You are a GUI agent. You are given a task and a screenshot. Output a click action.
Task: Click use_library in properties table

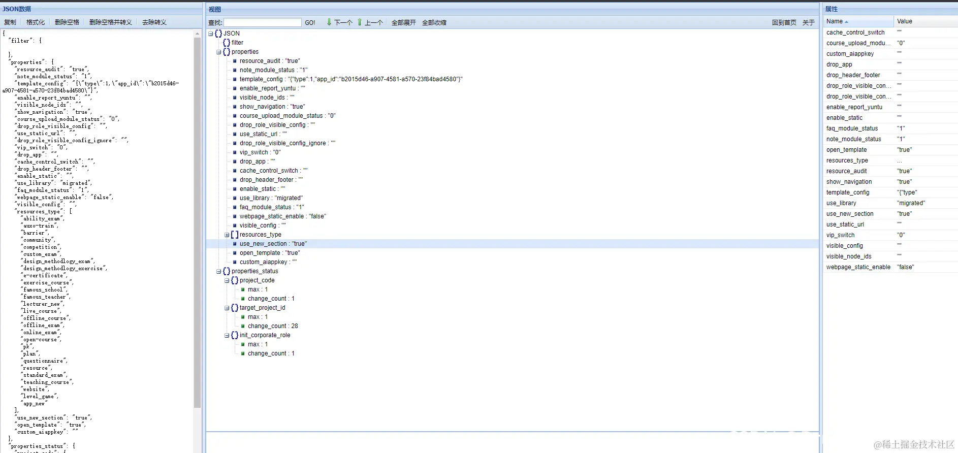pos(841,203)
